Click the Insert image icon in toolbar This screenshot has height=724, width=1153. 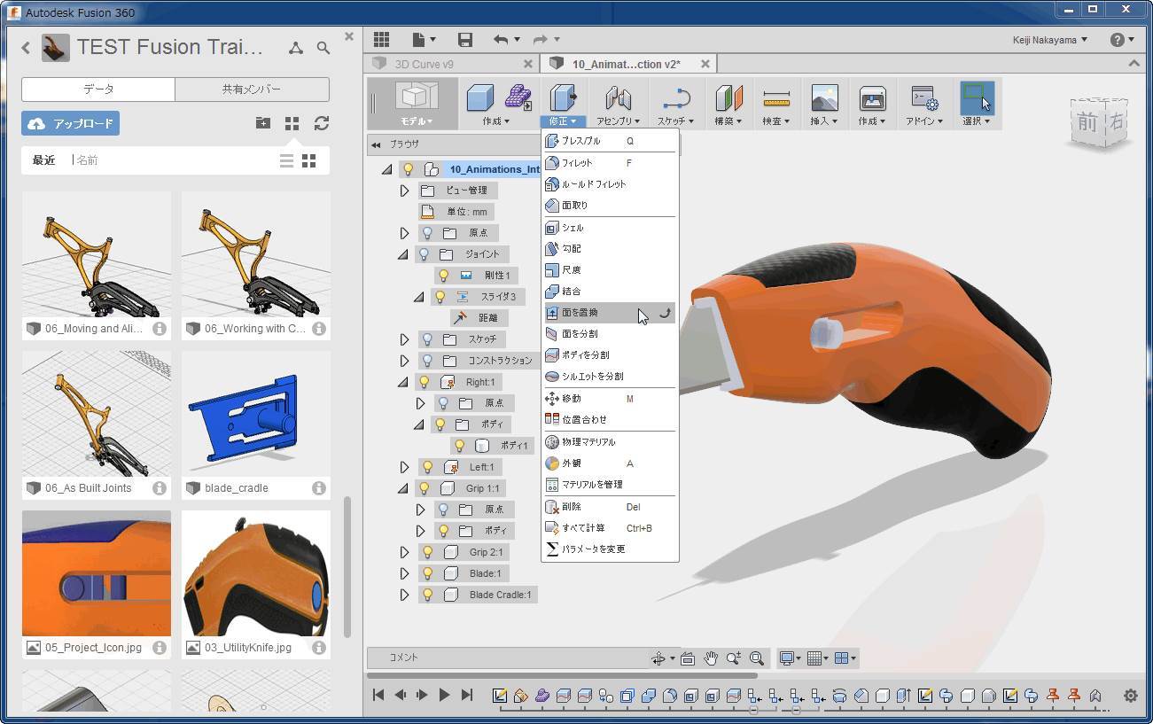tap(824, 98)
